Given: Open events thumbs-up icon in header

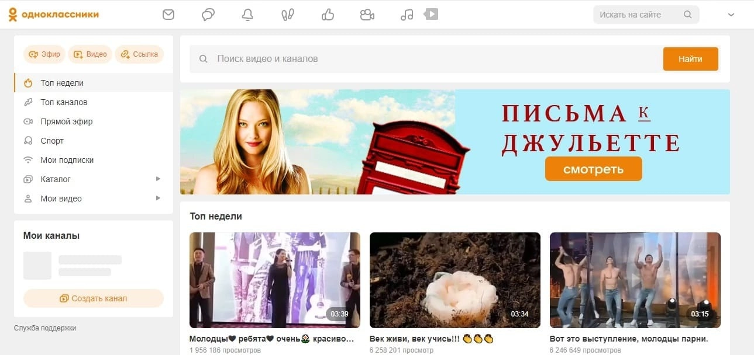Looking at the screenshot, I should pos(328,15).
